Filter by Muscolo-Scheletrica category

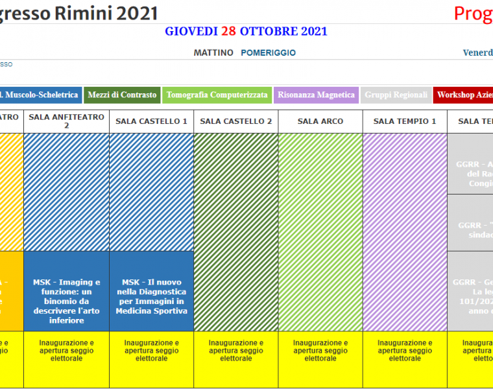[x=40, y=95]
